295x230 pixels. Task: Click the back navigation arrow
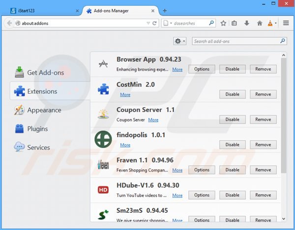pos(9,23)
